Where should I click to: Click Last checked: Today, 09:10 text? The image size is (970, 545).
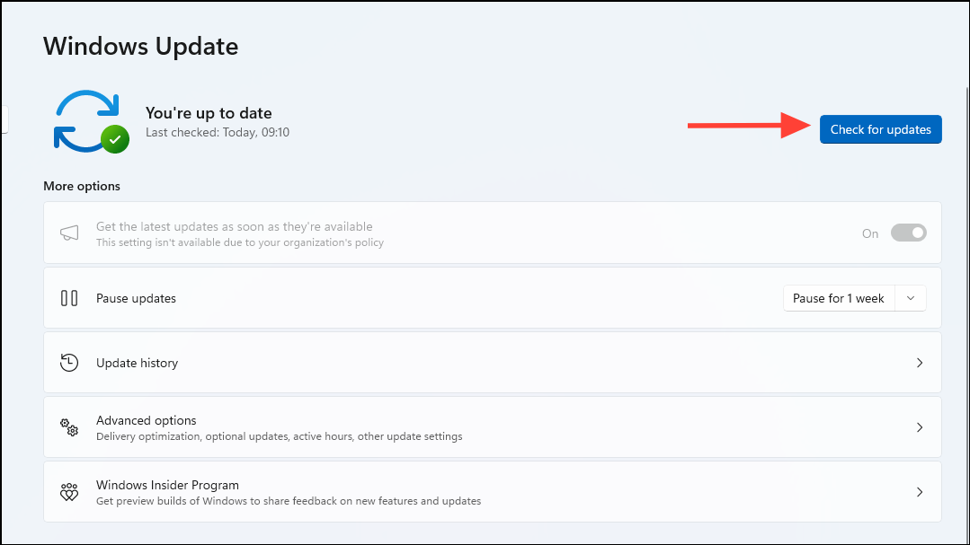(x=218, y=132)
